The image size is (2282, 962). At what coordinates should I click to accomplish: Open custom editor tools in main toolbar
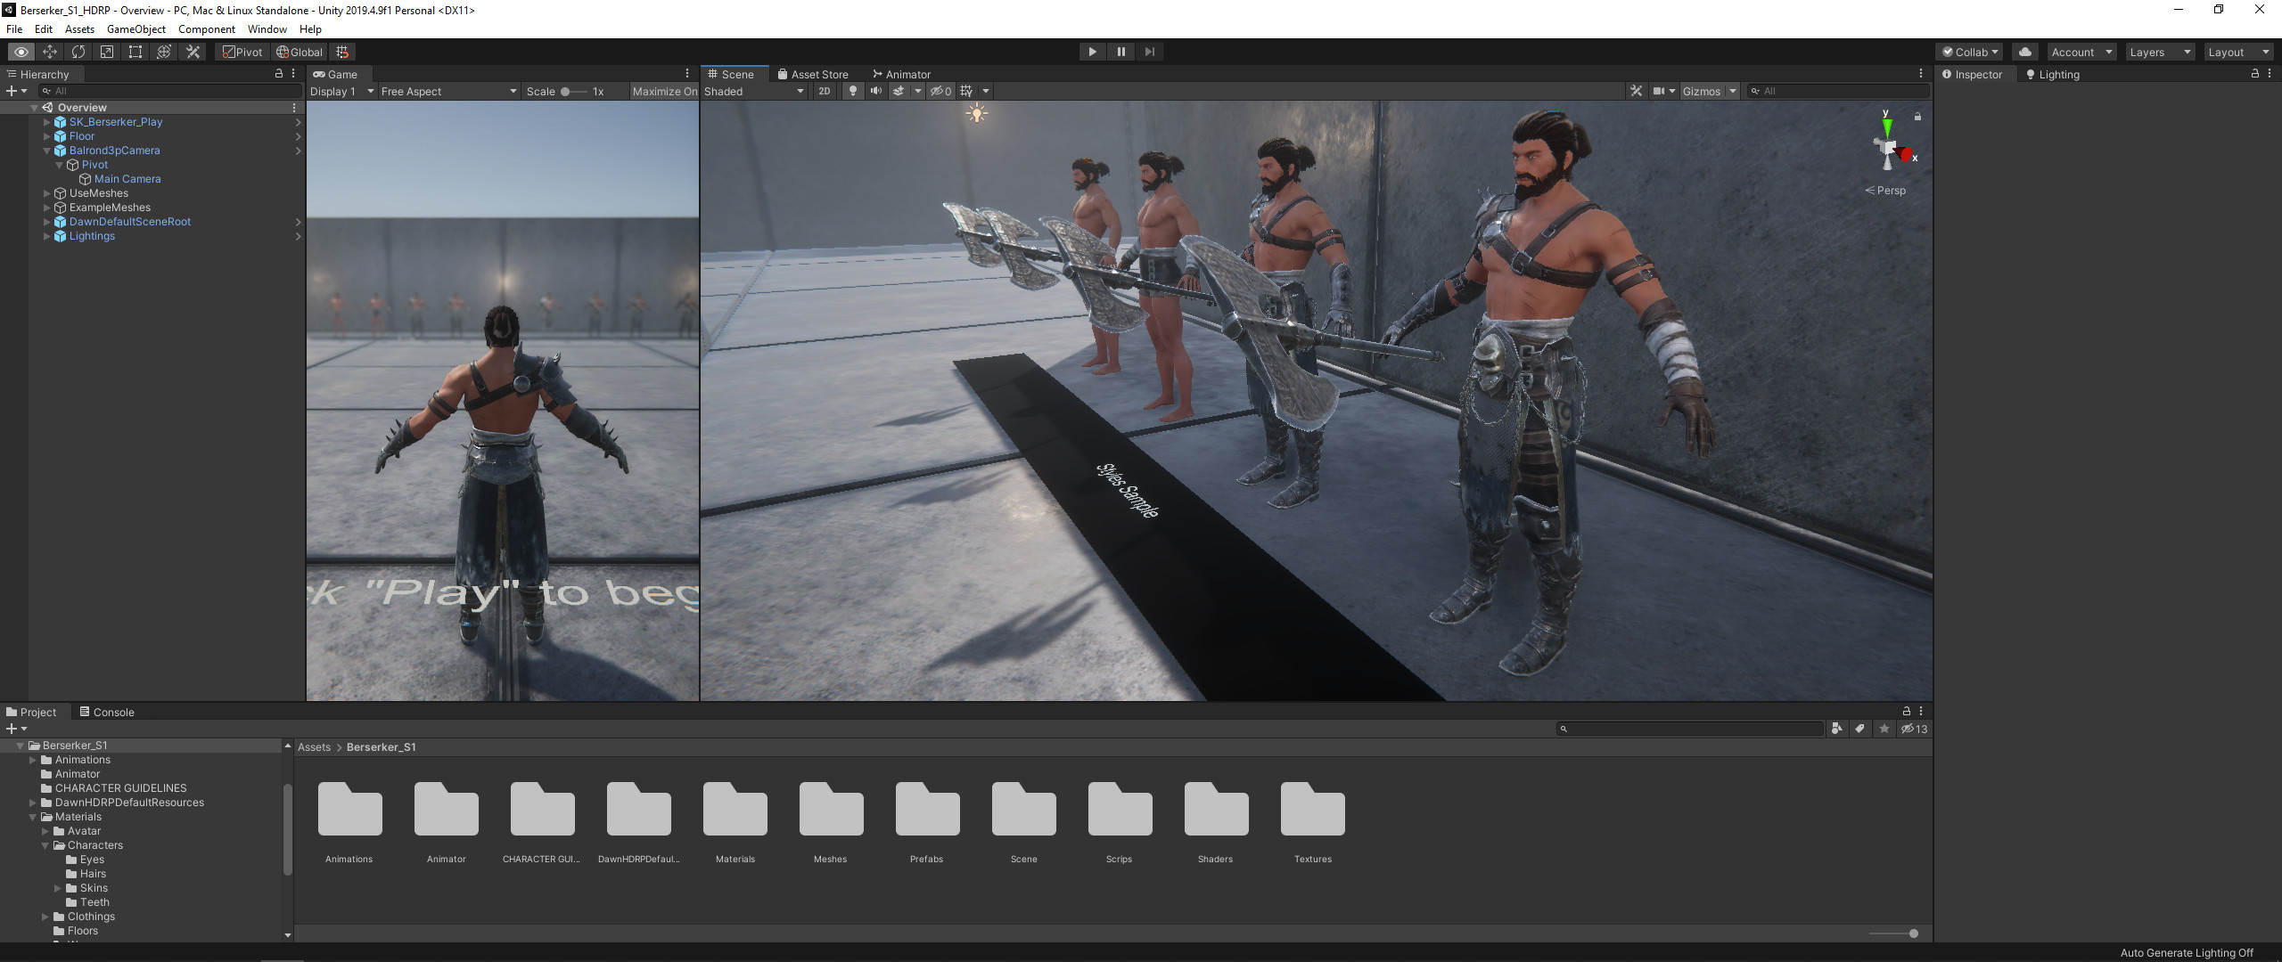[x=193, y=52]
